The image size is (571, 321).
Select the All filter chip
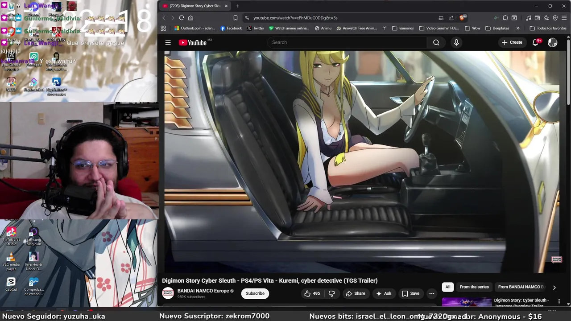[448, 287]
